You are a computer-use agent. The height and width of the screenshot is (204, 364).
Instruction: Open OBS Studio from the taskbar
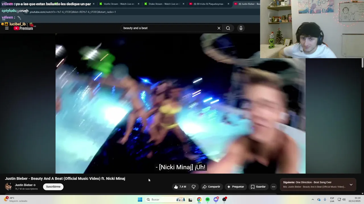(x=224, y=199)
